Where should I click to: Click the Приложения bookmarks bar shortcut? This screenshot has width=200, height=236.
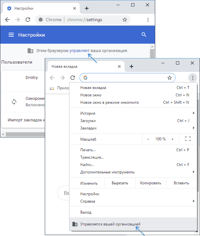[x=60, y=88]
